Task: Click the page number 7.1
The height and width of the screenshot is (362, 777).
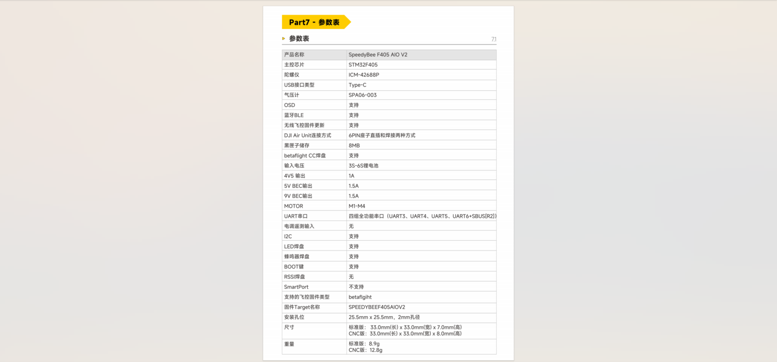Action: coord(493,39)
